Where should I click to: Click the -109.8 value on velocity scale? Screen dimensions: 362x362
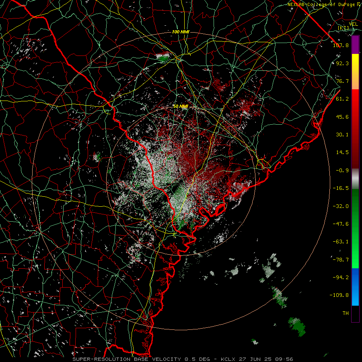click(x=339, y=295)
